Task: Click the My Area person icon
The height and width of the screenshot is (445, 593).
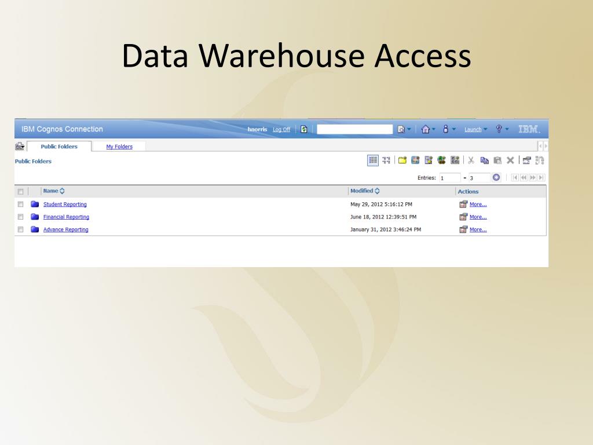Action: (x=445, y=129)
